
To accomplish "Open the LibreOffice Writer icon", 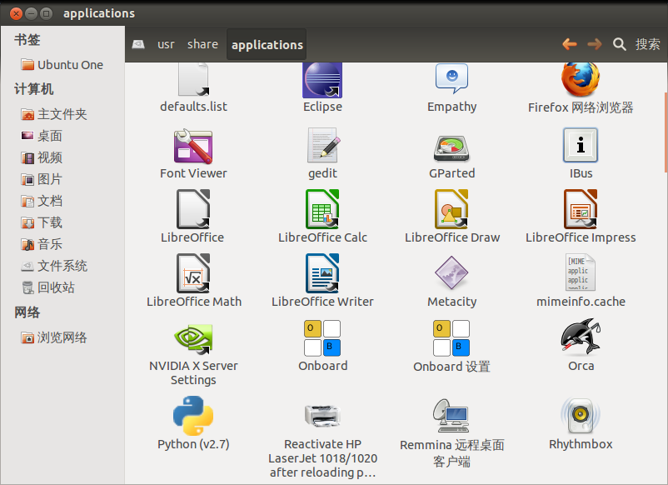I will coord(322,273).
